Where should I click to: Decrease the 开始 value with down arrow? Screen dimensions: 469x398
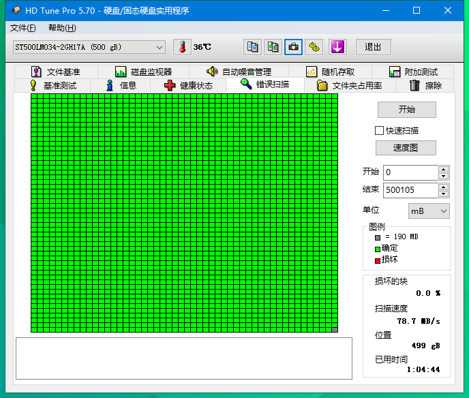[444, 176]
